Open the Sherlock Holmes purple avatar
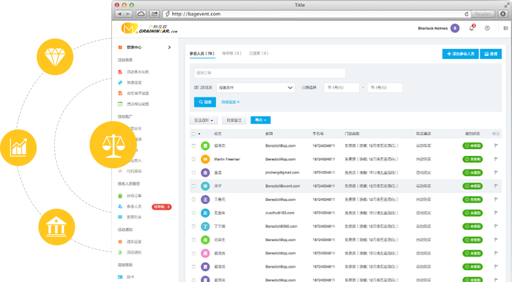The image size is (512, 282). (455, 29)
